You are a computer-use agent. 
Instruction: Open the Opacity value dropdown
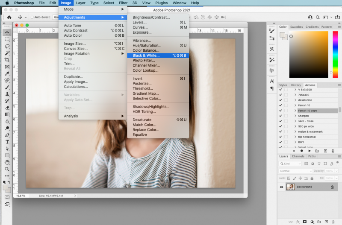pos(336,171)
